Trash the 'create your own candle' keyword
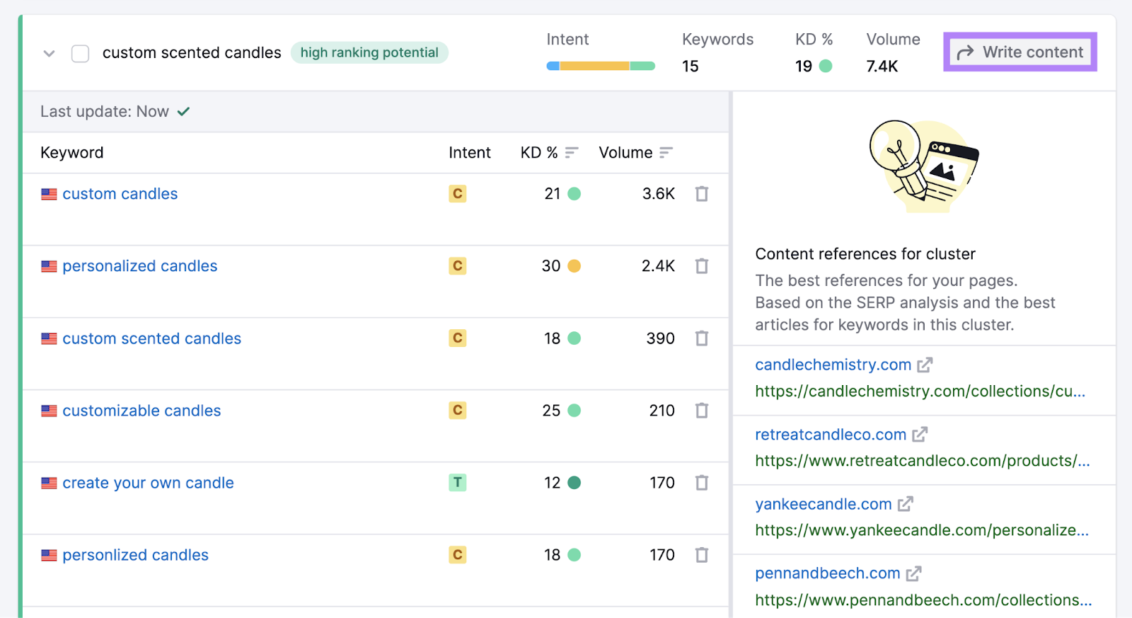The image size is (1132, 618). point(701,483)
